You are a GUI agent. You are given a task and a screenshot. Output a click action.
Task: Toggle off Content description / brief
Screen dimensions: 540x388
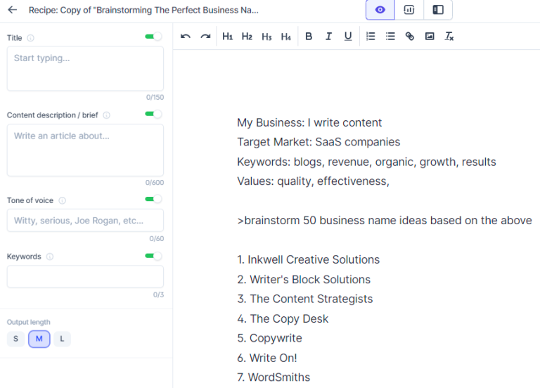[153, 114]
